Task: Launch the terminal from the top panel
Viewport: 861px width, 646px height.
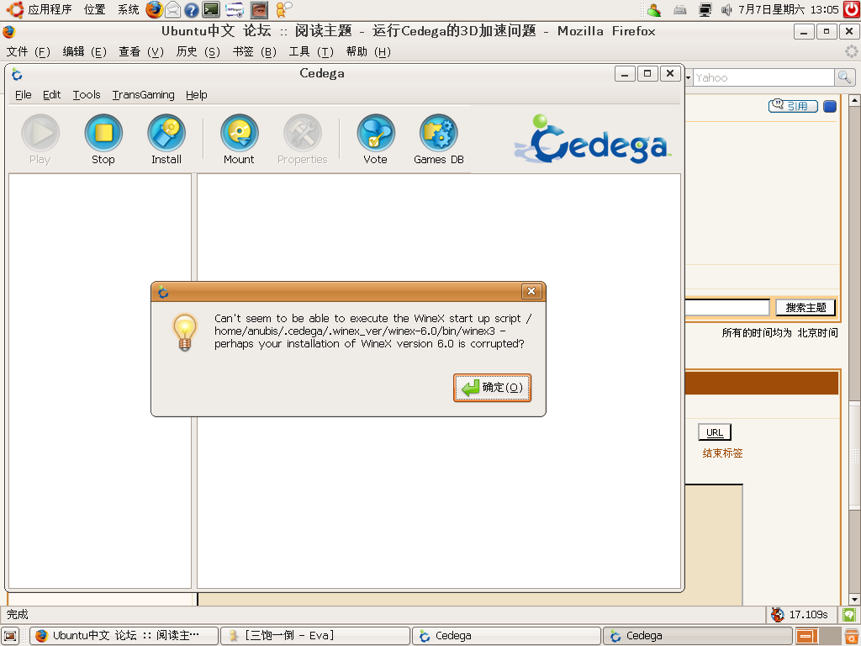Action: coord(211,9)
